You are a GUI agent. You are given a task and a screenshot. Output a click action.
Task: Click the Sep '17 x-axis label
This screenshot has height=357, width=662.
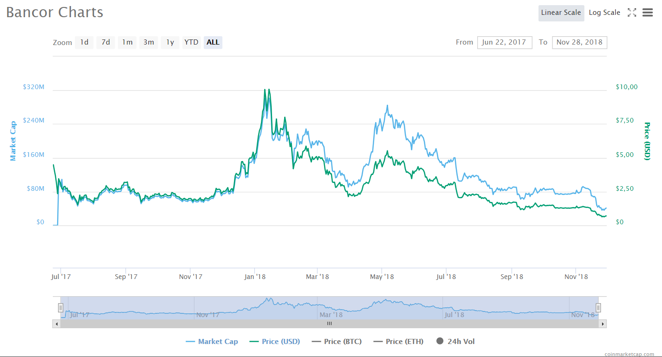(x=126, y=277)
